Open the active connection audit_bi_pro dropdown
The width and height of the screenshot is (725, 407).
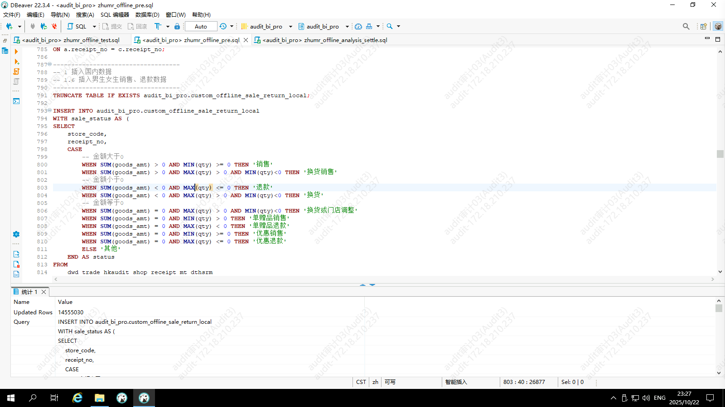[x=266, y=26]
